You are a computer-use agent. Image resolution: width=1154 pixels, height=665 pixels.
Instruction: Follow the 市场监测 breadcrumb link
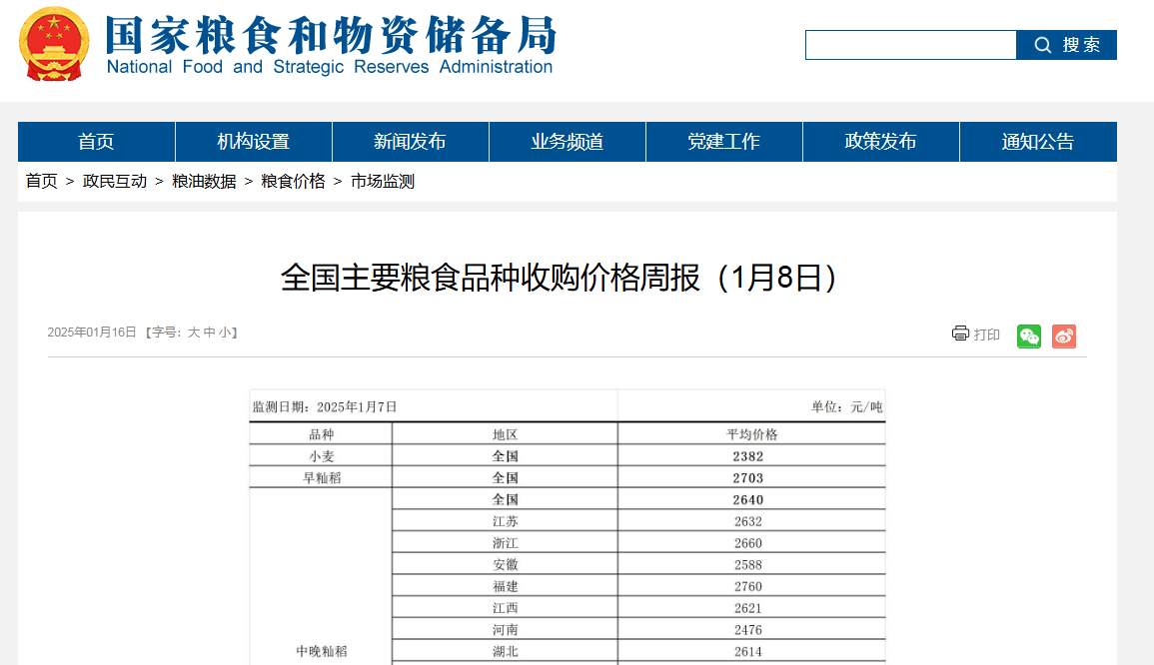click(x=382, y=182)
